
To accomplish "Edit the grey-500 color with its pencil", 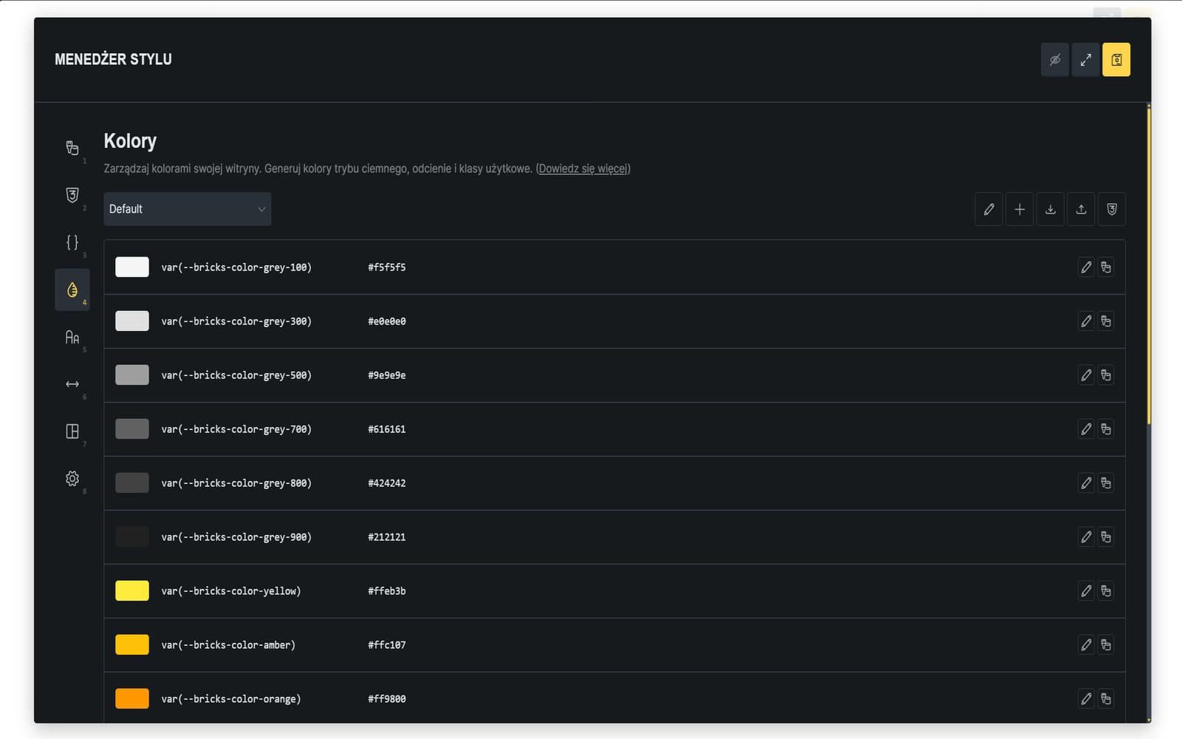I will tap(1086, 375).
